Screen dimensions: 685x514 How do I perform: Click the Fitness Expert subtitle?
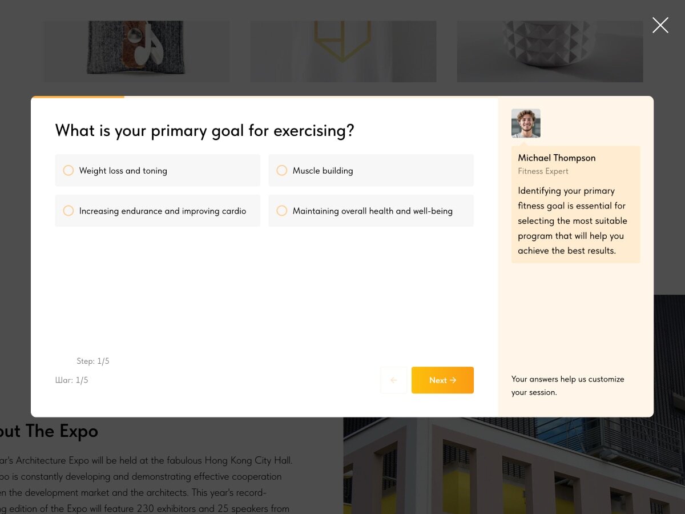(x=543, y=171)
